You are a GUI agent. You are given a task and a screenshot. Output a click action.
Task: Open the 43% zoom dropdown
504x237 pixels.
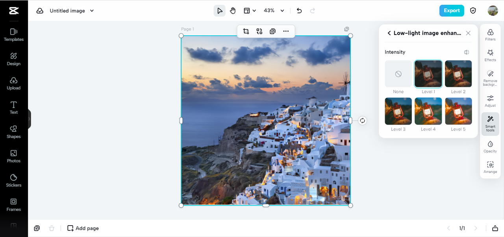point(274,11)
